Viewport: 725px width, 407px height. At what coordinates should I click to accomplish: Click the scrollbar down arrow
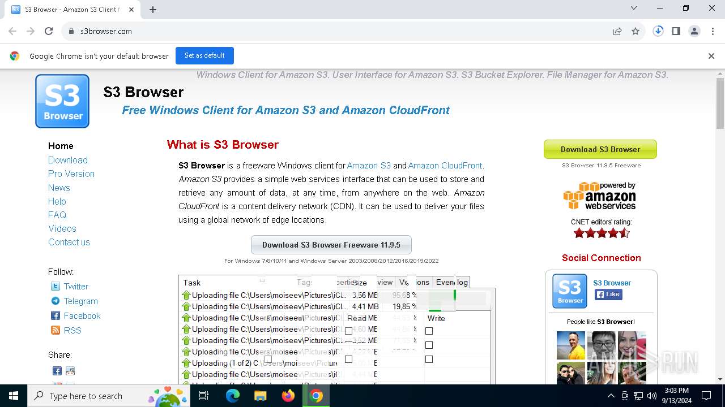[720, 379]
